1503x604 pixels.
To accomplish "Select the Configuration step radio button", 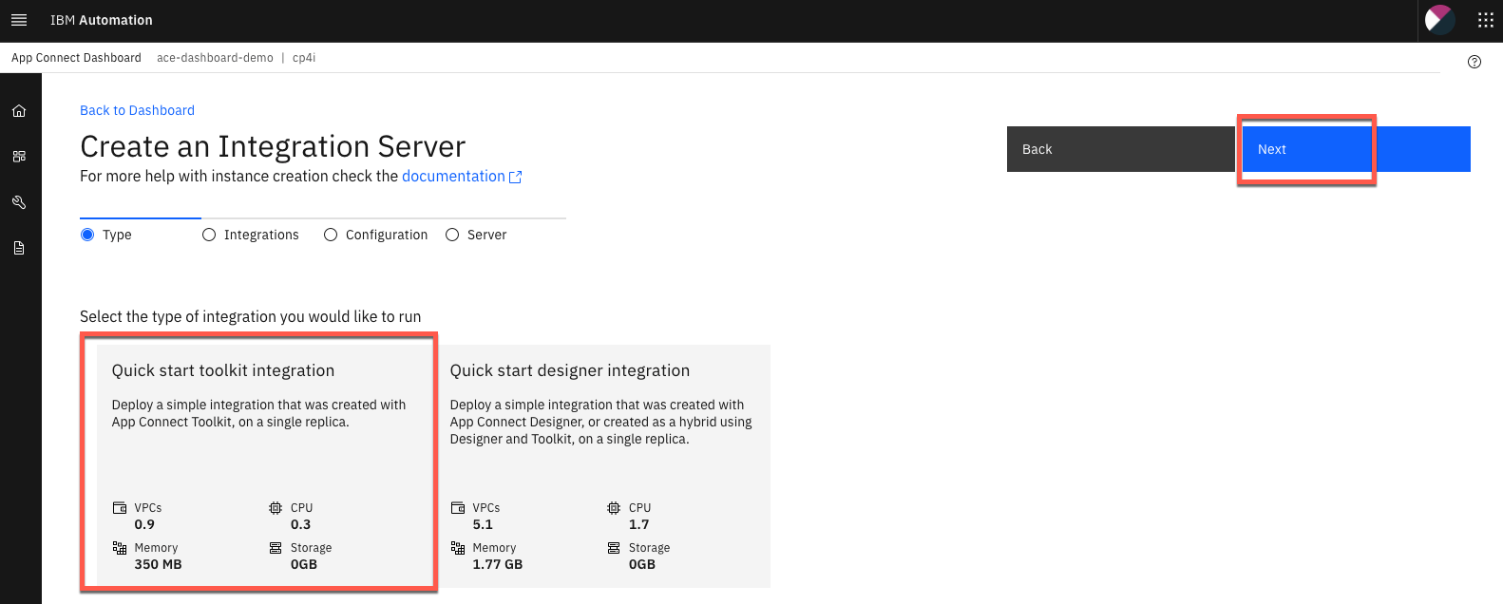I will coord(330,234).
